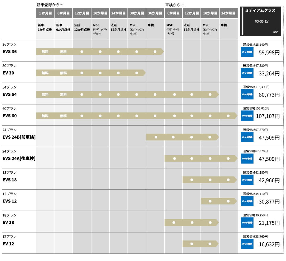Image resolution: width=286 pixels, height=261 pixels.
Task: Click the 通常価格85,140円 regular price text
Action: click(255, 45)
